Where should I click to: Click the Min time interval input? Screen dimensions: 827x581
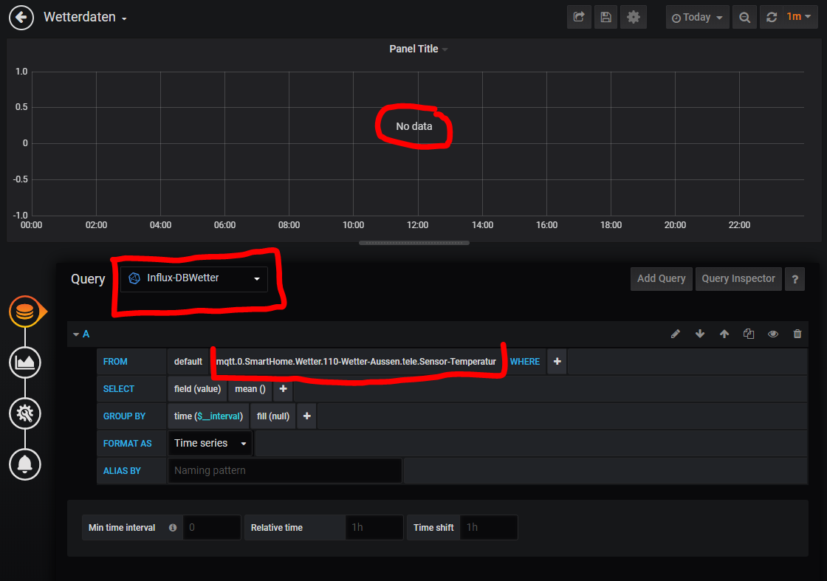click(211, 528)
